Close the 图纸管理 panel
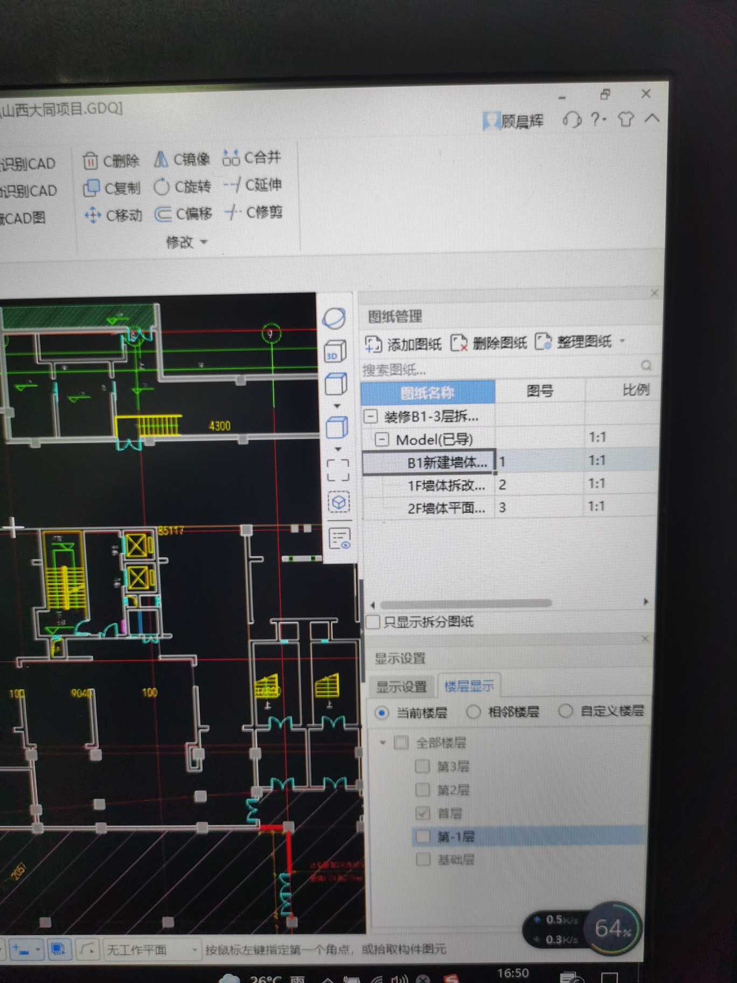 point(654,293)
